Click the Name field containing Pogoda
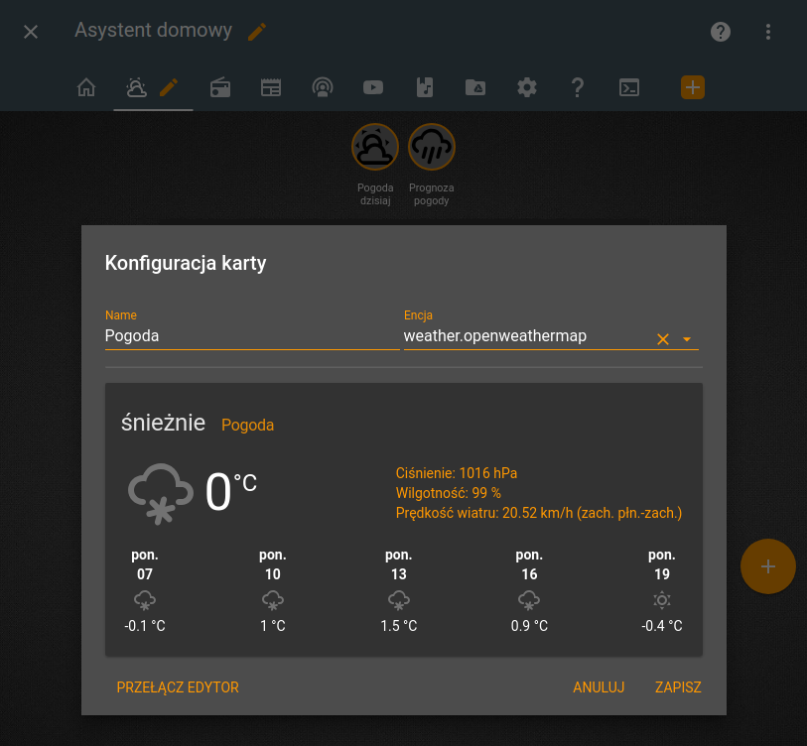 (251, 336)
